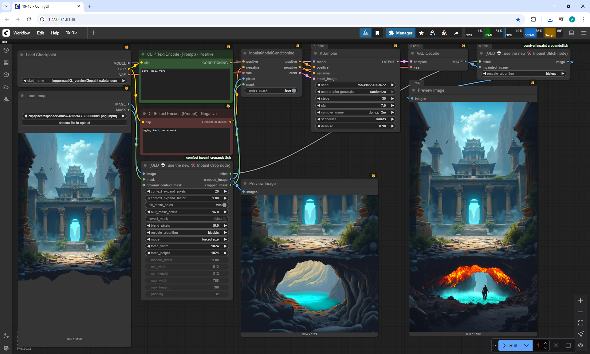
Task: Open the node library sidebar icon
Action: click(x=6, y=62)
